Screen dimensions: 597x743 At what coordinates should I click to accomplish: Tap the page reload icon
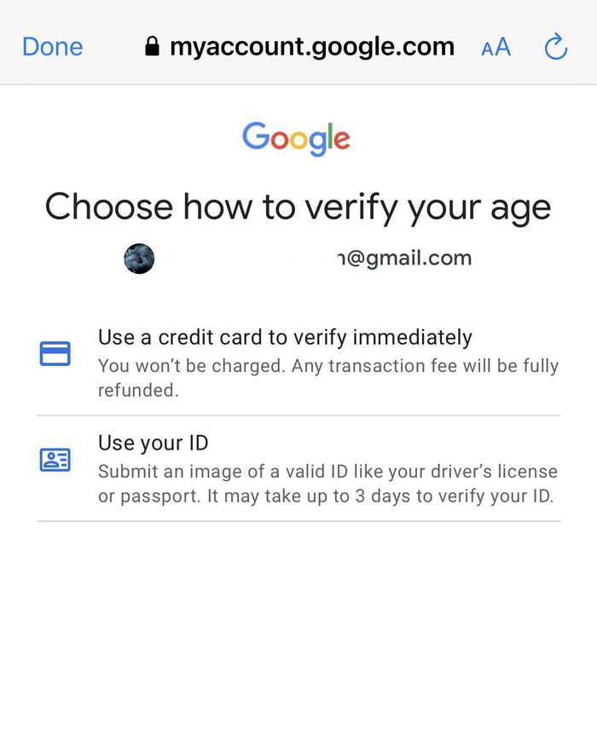coord(555,46)
